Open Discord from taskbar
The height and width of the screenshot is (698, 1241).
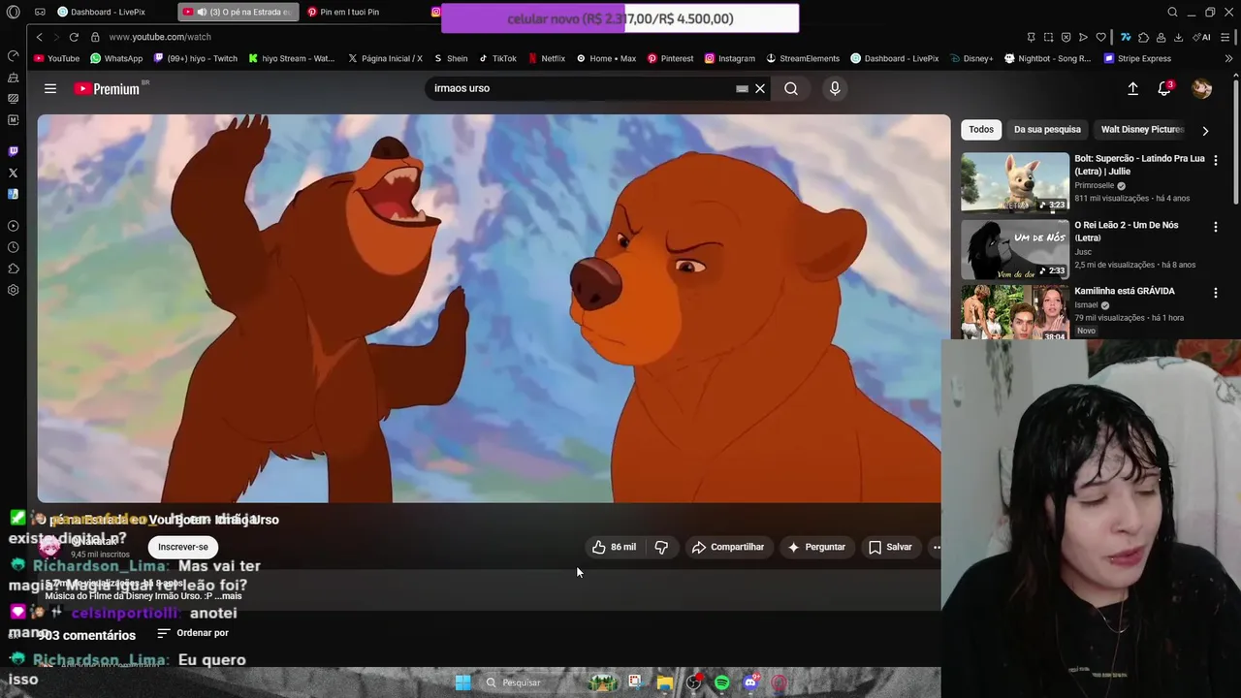[750, 682]
